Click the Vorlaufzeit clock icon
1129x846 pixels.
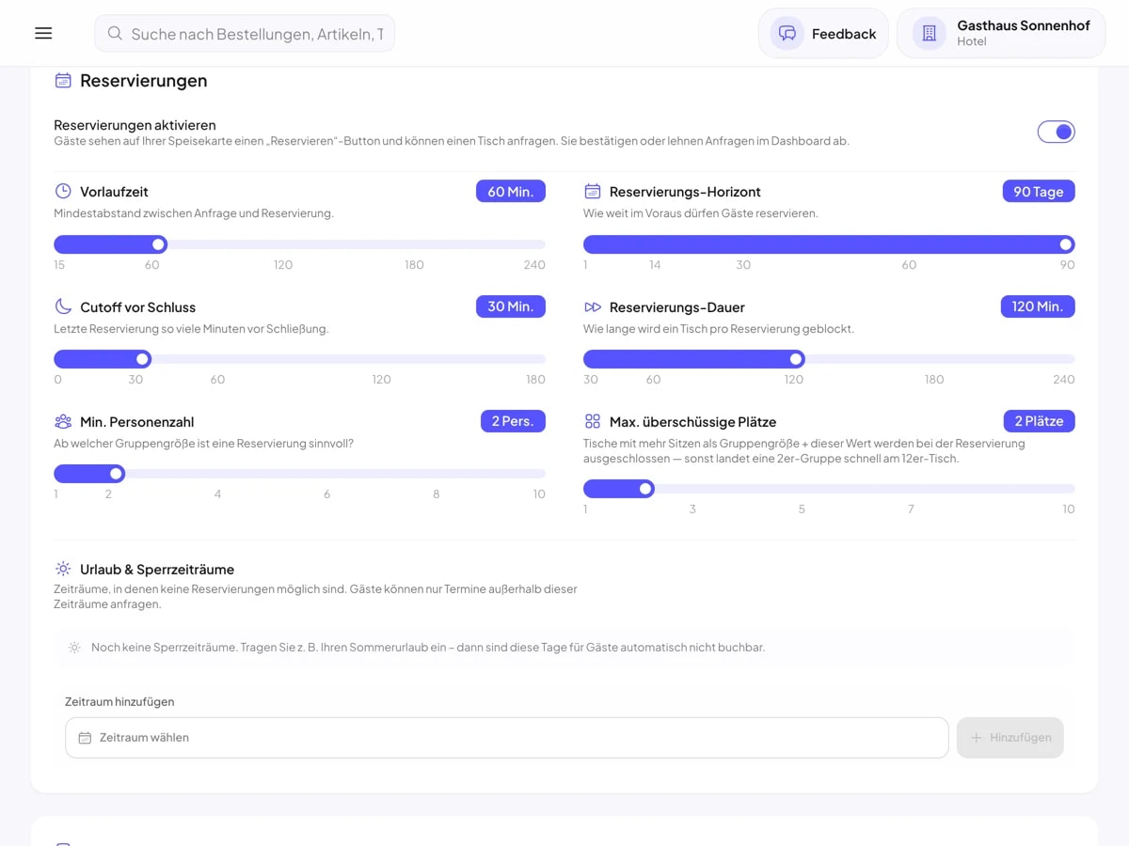pos(63,192)
